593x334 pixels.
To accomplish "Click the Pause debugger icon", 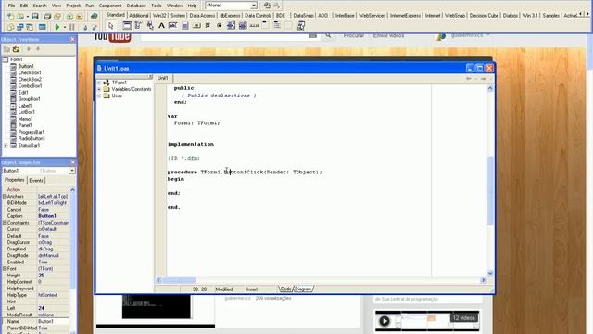I will tap(72, 27).
